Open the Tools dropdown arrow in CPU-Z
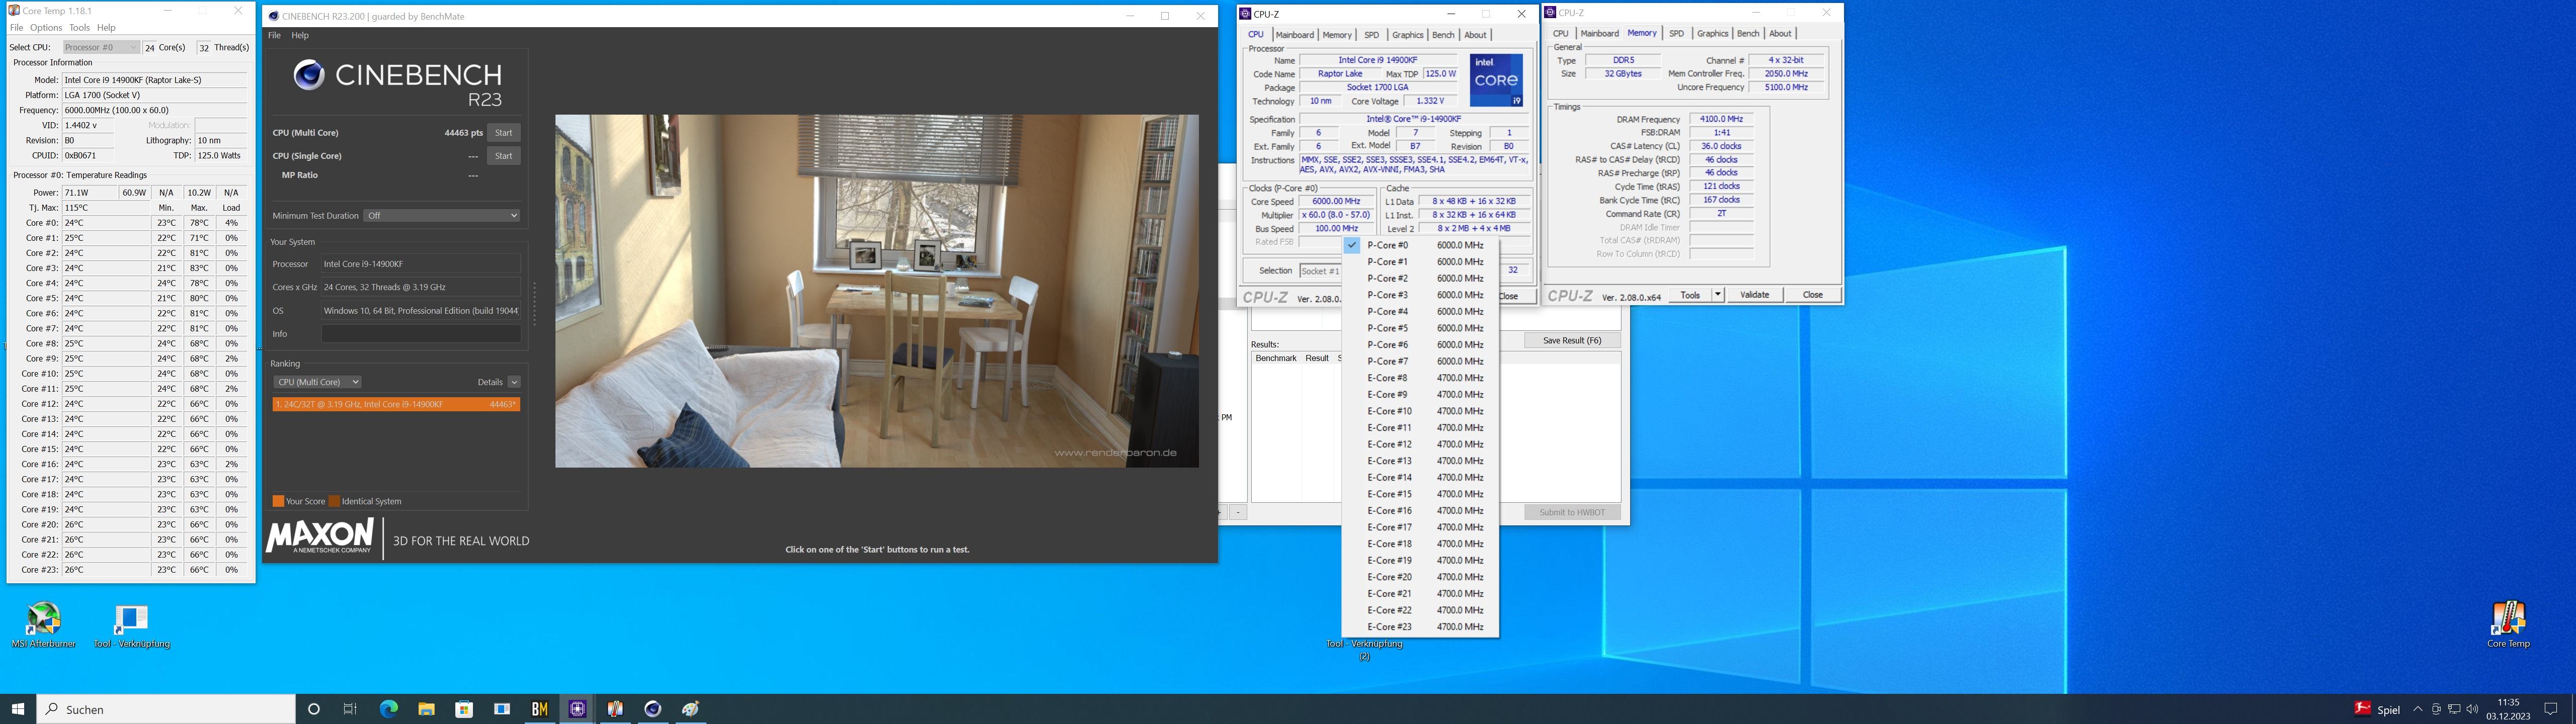 pos(1718,295)
